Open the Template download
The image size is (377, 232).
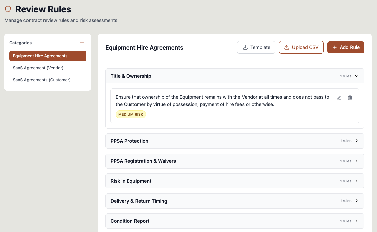[256, 47]
